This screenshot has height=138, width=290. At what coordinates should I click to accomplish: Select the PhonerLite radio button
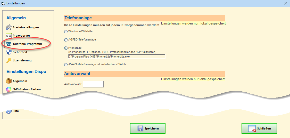pos(66,48)
